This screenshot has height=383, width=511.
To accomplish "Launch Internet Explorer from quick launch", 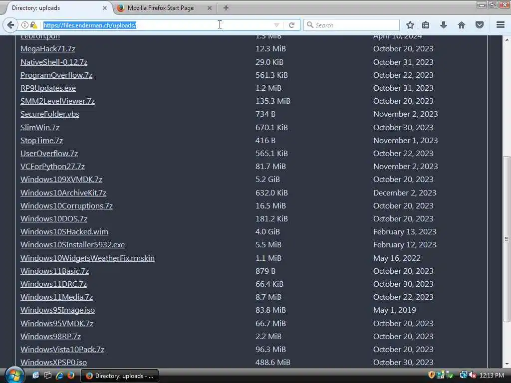I will 59,376.
